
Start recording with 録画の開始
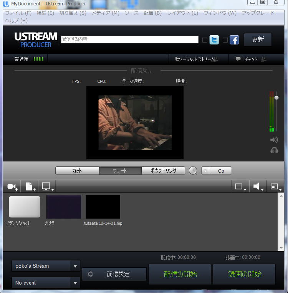(x=244, y=274)
